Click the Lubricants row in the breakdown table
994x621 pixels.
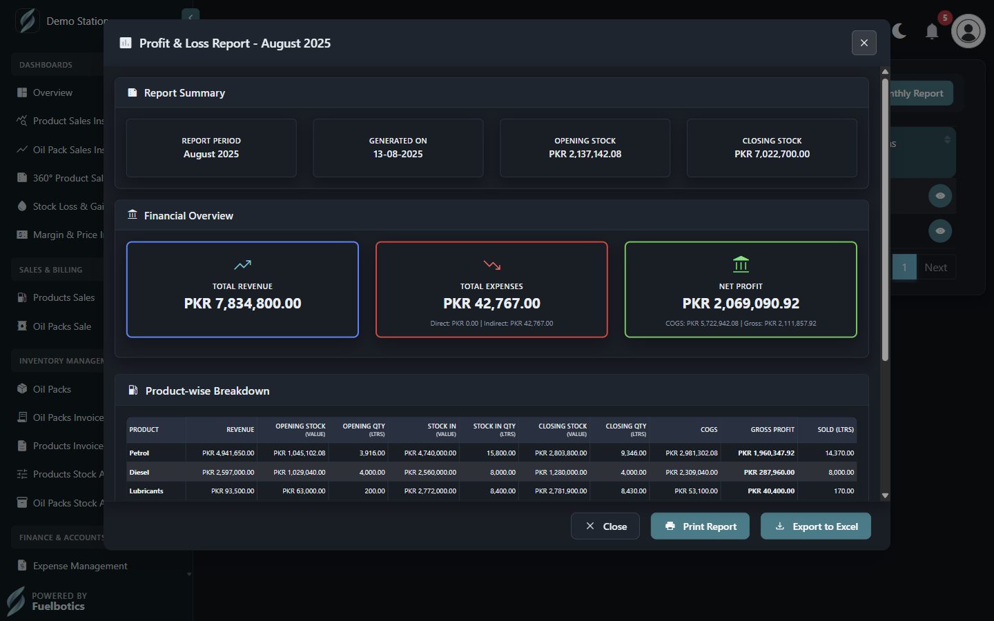click(x=491, y=491)
